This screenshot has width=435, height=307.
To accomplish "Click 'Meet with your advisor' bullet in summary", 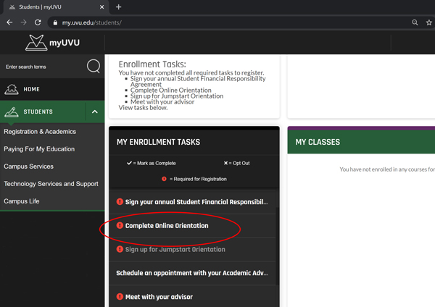I will click(x=162, y=102).
